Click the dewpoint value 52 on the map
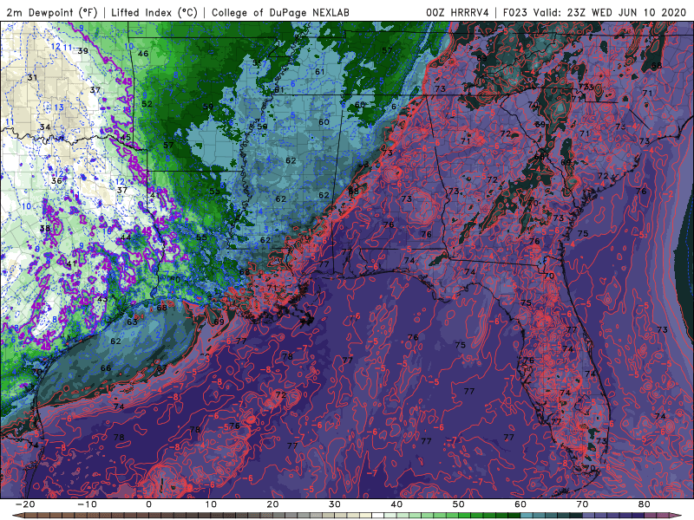Image resolution: width=694 pixels, height=520 pixels. click(147, 104)
